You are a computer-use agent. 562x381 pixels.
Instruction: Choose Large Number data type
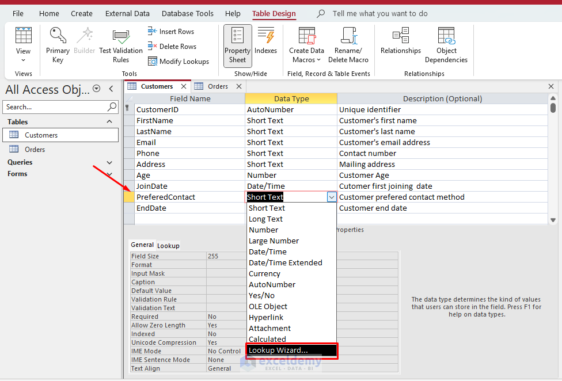[x=292, y=241]
